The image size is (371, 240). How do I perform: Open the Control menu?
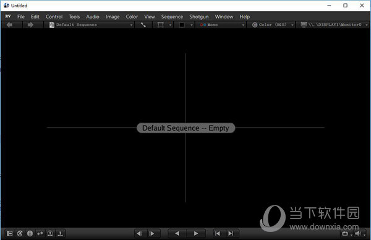(x=54, y=17)
